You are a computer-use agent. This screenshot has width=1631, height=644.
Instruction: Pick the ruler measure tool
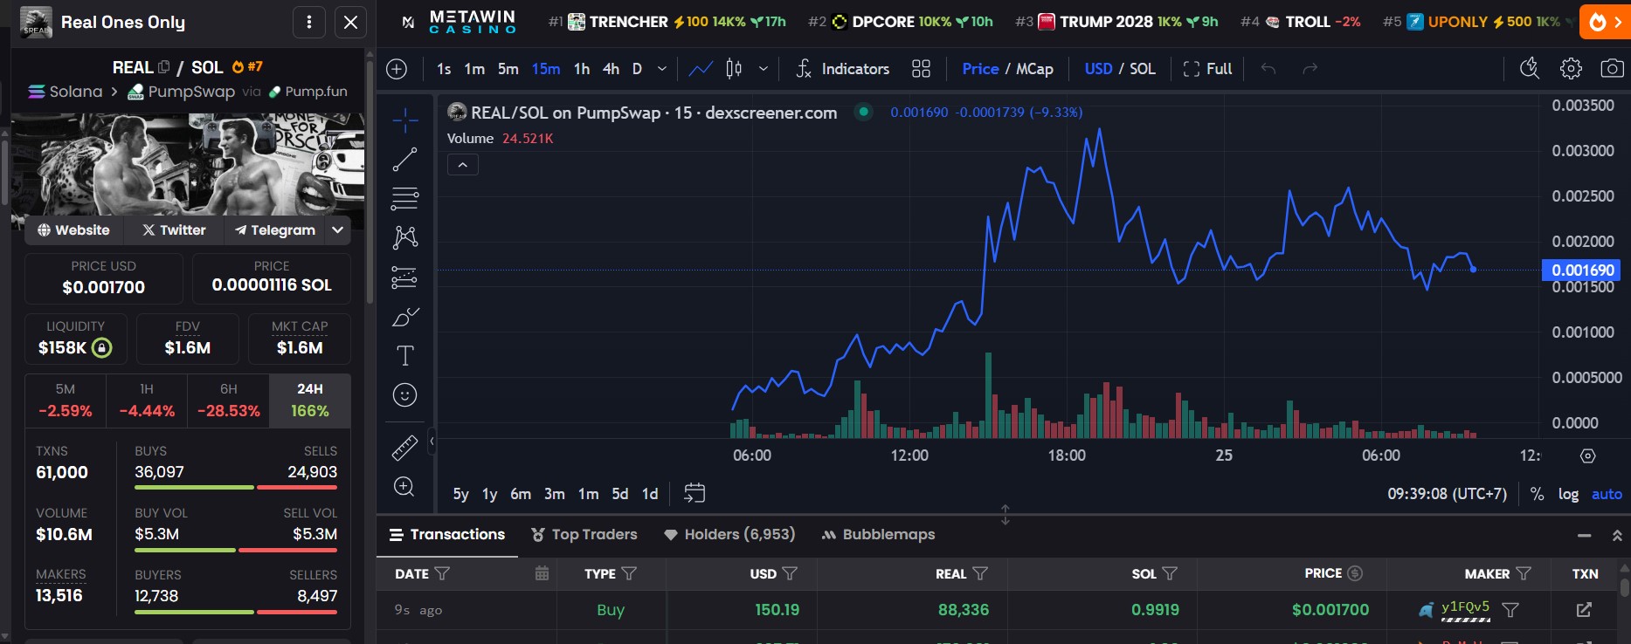click(x=404, y=448)
